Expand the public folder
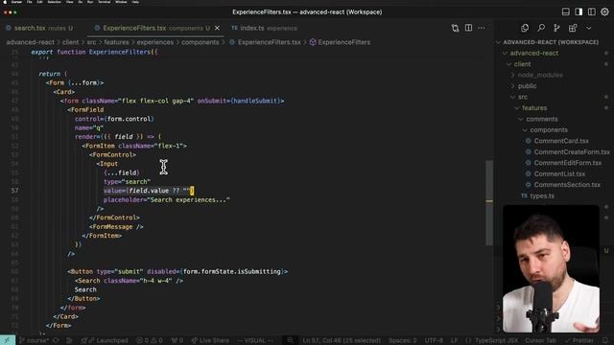Viewport: 614px width, 345px height. (x=527, y=85)
